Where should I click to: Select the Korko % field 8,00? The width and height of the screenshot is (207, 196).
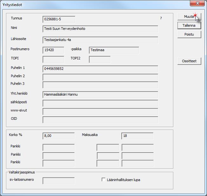59,136
